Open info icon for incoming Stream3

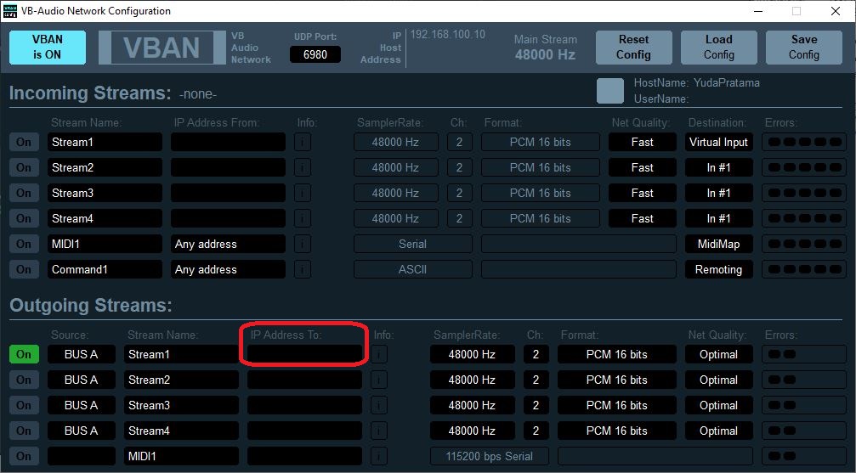(303, 193)
